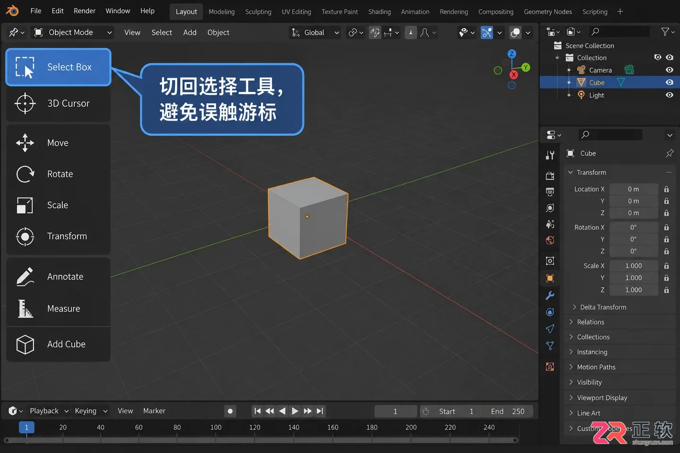680x453 pixels.
Task: Open the Add menu in viewport header
Action: pos(190,33)
